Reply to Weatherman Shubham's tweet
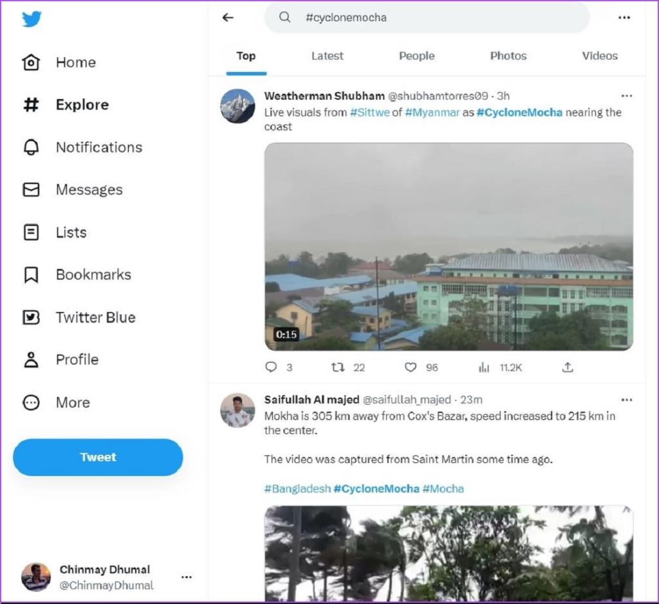 click(271, 367)
